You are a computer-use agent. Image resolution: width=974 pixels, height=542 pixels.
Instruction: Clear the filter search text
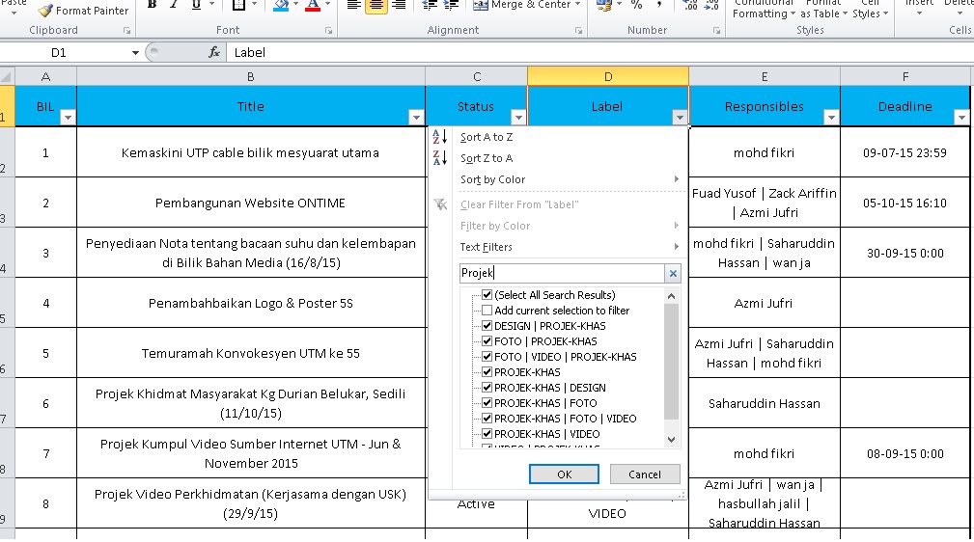[673, 273]
